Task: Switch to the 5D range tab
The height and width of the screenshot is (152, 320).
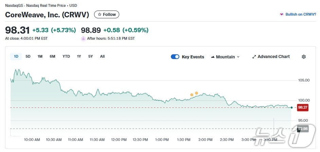Action: click(28, 57)
